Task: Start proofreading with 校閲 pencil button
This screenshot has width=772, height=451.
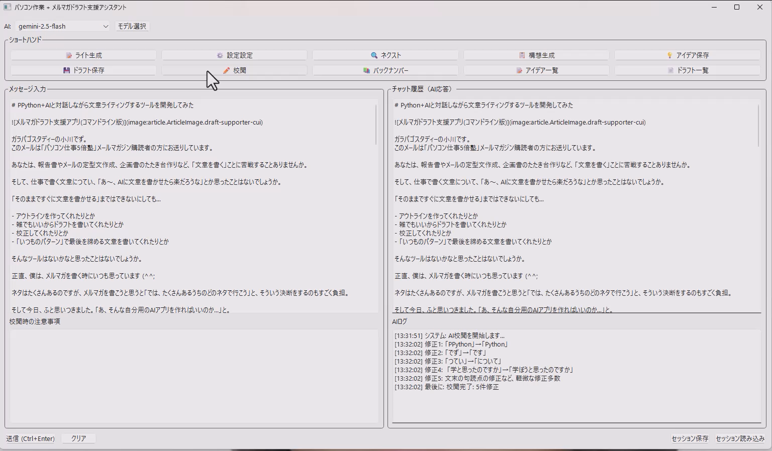Action: pos(234,70)
